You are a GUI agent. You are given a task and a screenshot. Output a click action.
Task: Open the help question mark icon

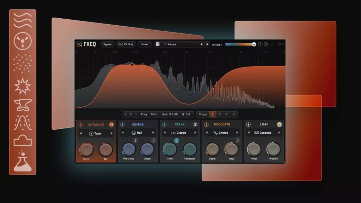260,44
